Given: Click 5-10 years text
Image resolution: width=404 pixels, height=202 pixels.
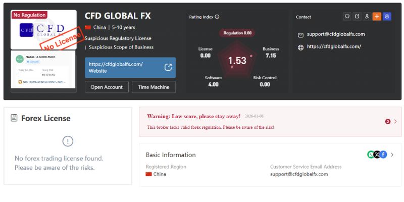Looking at the screenshot, I should (123, 27).
